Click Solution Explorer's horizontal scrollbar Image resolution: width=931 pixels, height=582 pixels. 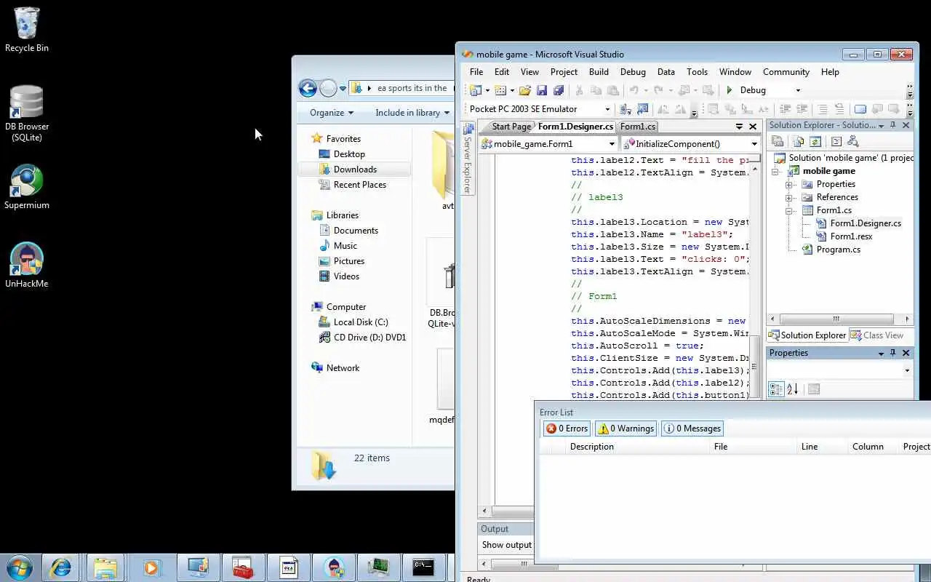836,319
